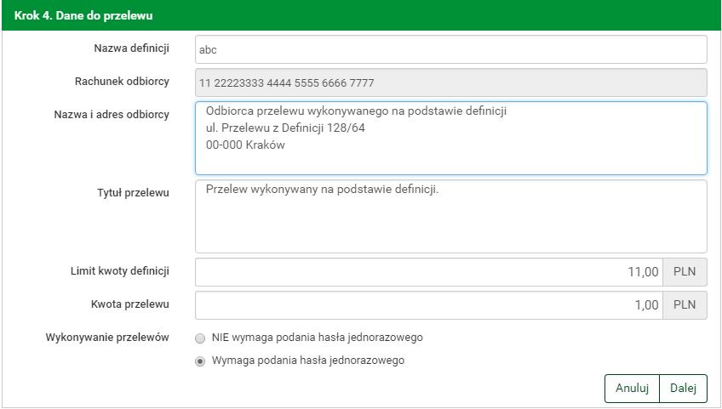Click the 'Kwota przelewu' label
Image resolution: width=722 pixels, height=409 pixels.
pyautogui.click(x=130, y=304)
